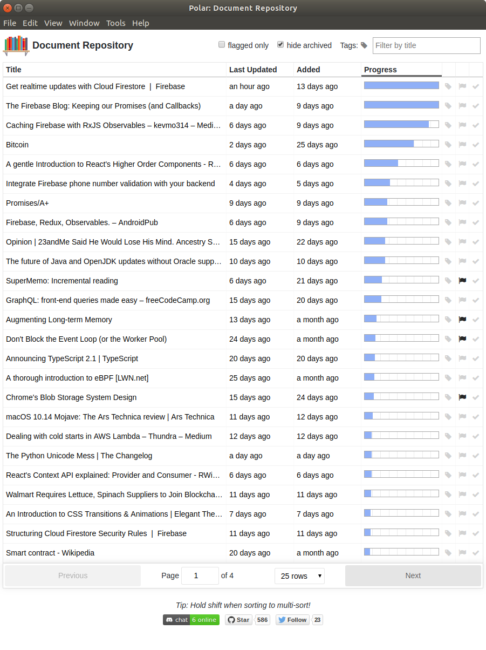Click progress bar of Bitcoin row
Viewport: 486px width, 650px height.
(401, 144)
